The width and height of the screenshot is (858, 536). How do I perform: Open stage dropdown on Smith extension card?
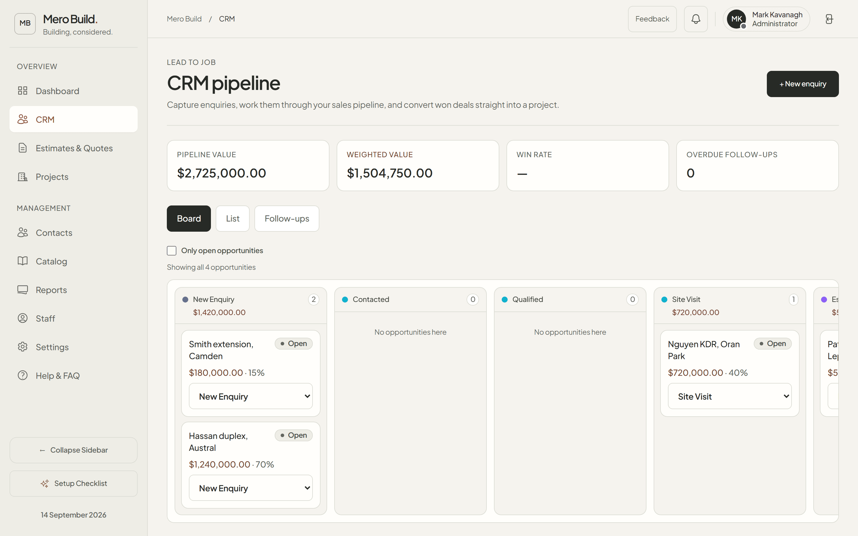251,396
